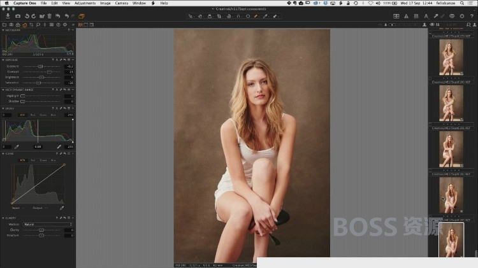Click the Contrast slider handle
This screenshot has height=268, width=478.
(x=49, y=71)
